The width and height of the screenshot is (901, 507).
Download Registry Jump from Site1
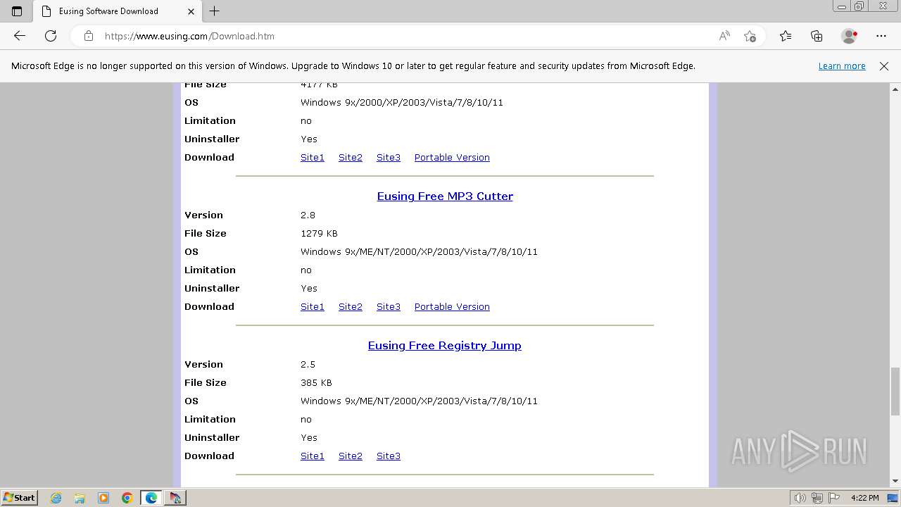(313, 456)
